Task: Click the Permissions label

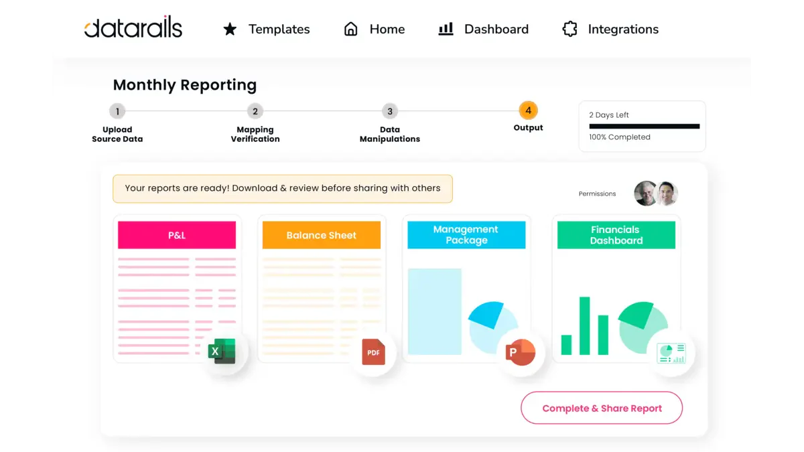Action: click(x=597, y=194)
